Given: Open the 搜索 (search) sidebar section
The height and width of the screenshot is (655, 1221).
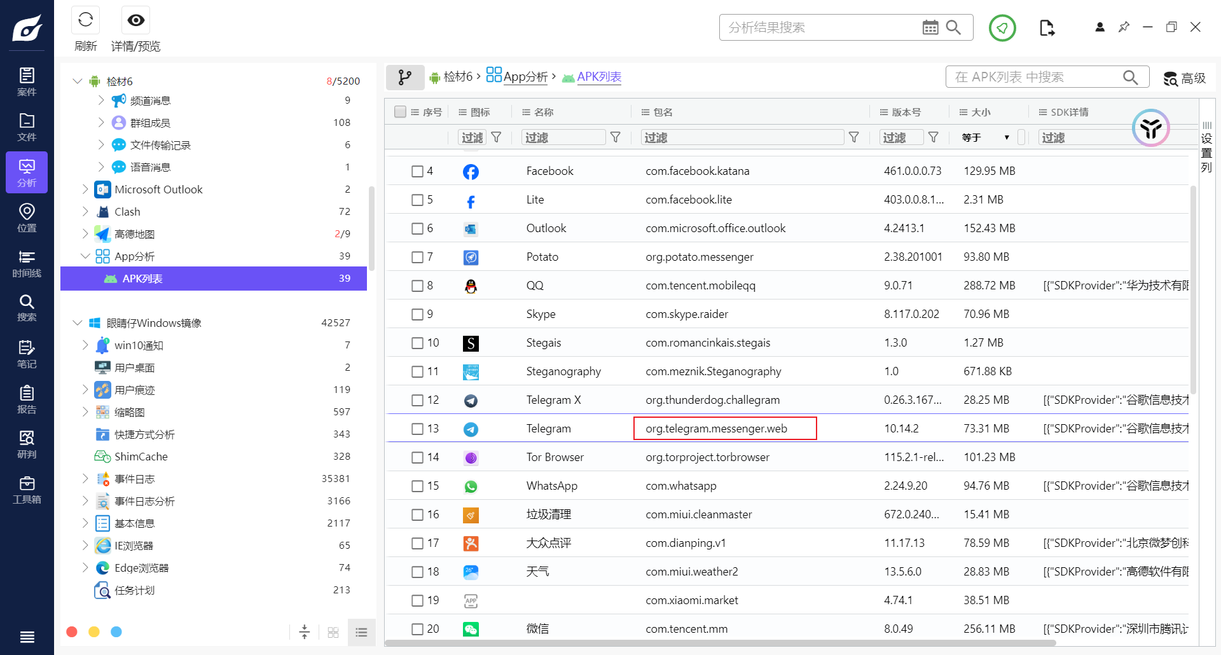Looking at the screenshot, I should (x=27, y=308).
